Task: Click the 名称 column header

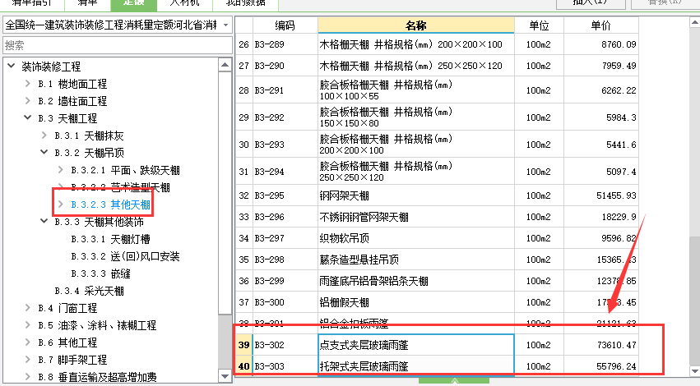Action: (416, 25)
